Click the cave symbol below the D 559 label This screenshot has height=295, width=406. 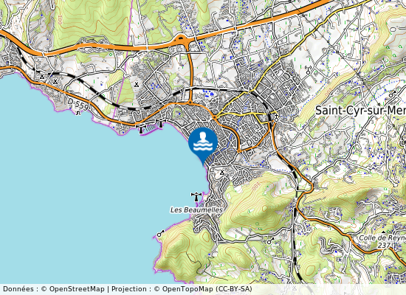pos(78,113)
